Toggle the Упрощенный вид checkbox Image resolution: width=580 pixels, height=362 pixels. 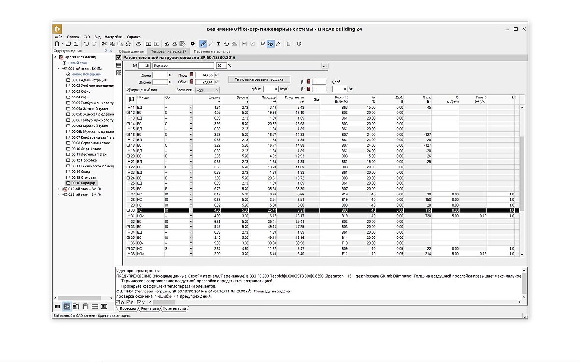point(127,90)
